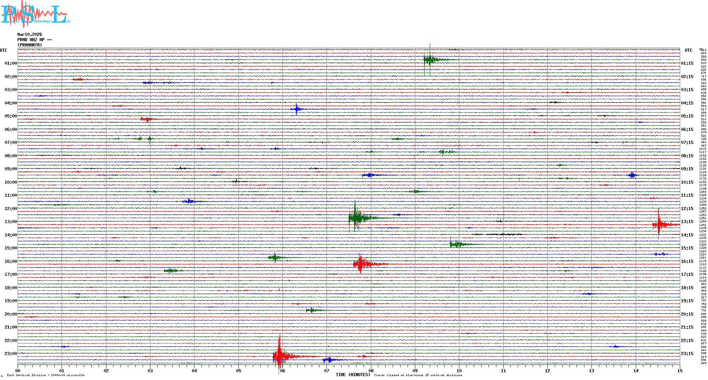This screenshot has height=380, width=708.
Task: Click the UTC label on the right side
Action: point(688,50)
